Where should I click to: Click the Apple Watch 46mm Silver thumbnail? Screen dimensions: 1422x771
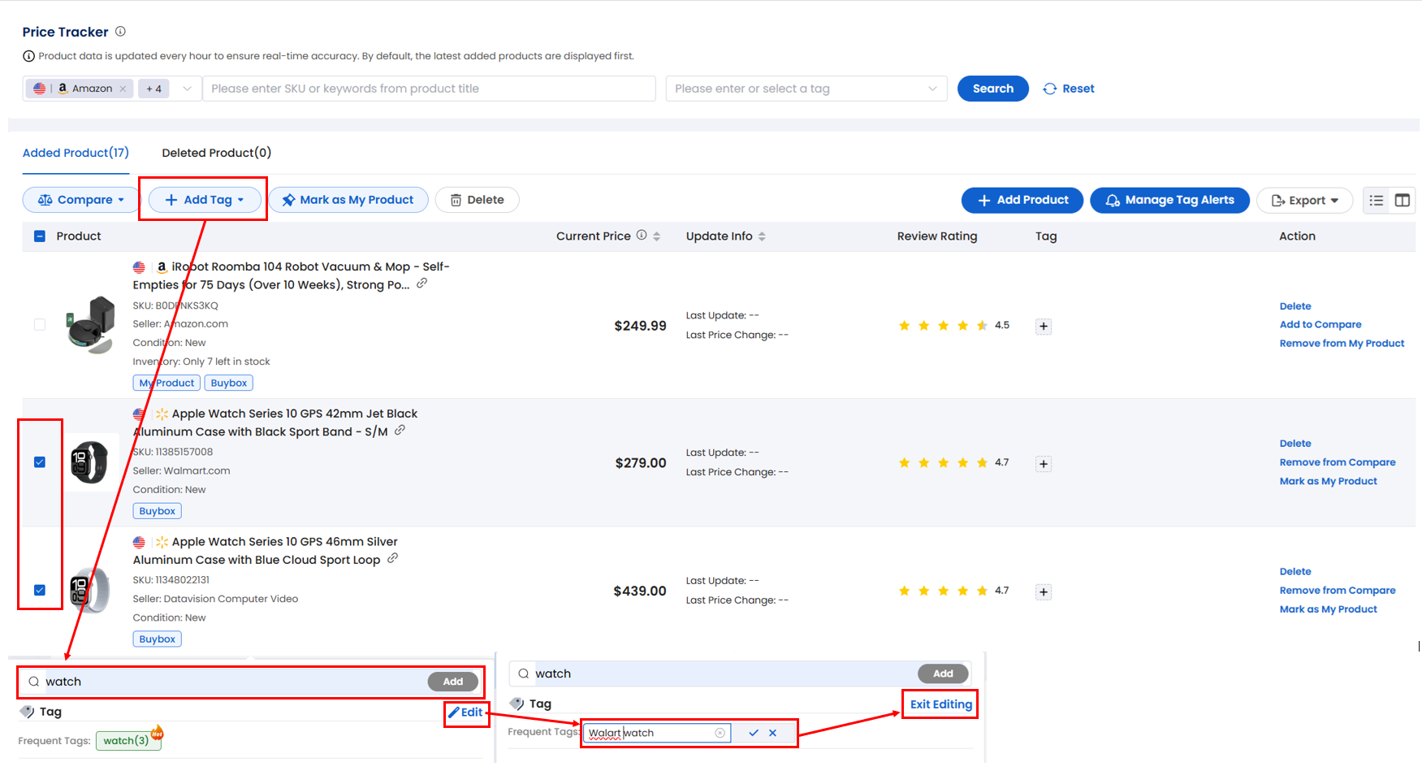click(x=89, y=591)
